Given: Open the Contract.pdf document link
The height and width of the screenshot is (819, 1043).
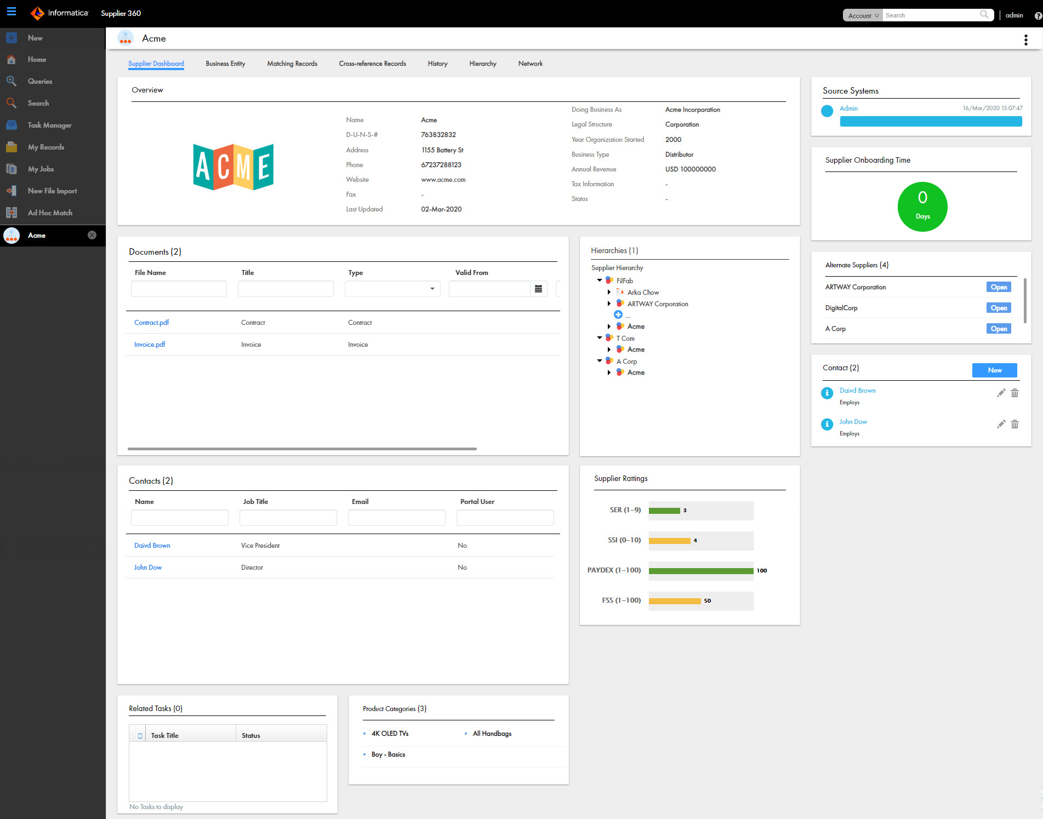Looking at the screenshot, I should tap(152, 323).
